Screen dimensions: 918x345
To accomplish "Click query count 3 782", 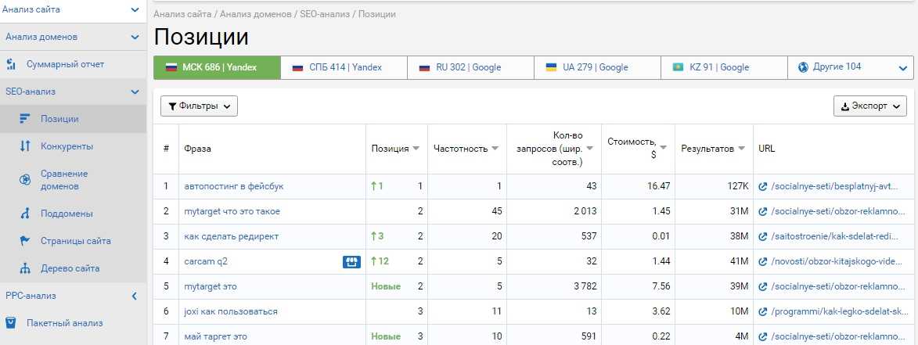I will point(585,286).
